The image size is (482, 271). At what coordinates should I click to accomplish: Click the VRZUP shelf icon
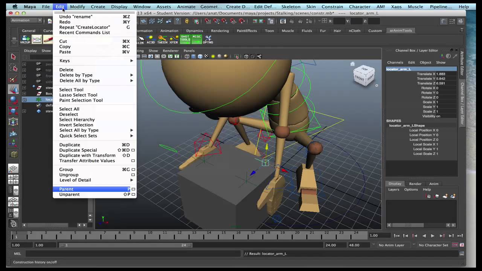click(x=25, y=39)
